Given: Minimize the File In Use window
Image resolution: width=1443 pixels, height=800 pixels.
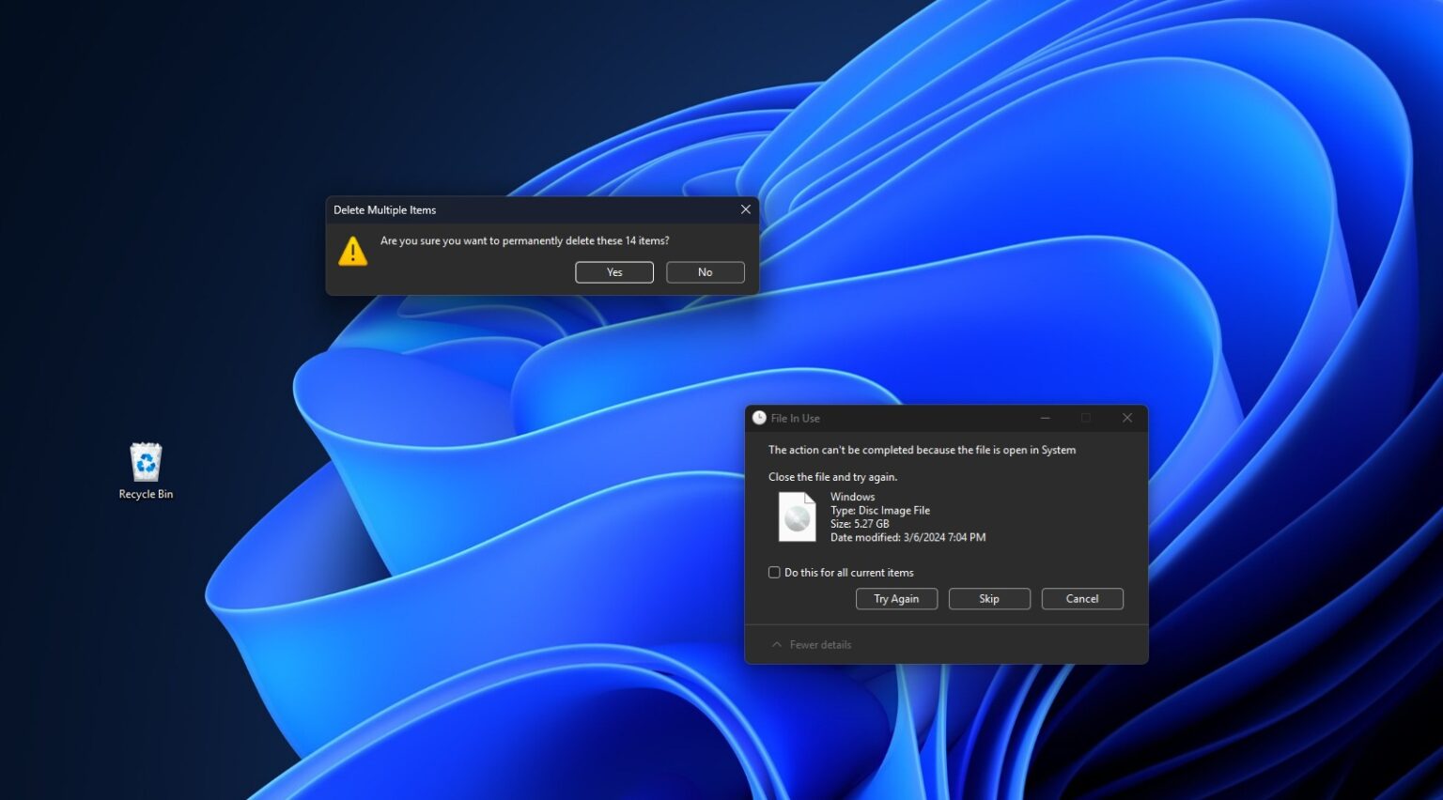Looking at the screenshot, I should 1045,417.
